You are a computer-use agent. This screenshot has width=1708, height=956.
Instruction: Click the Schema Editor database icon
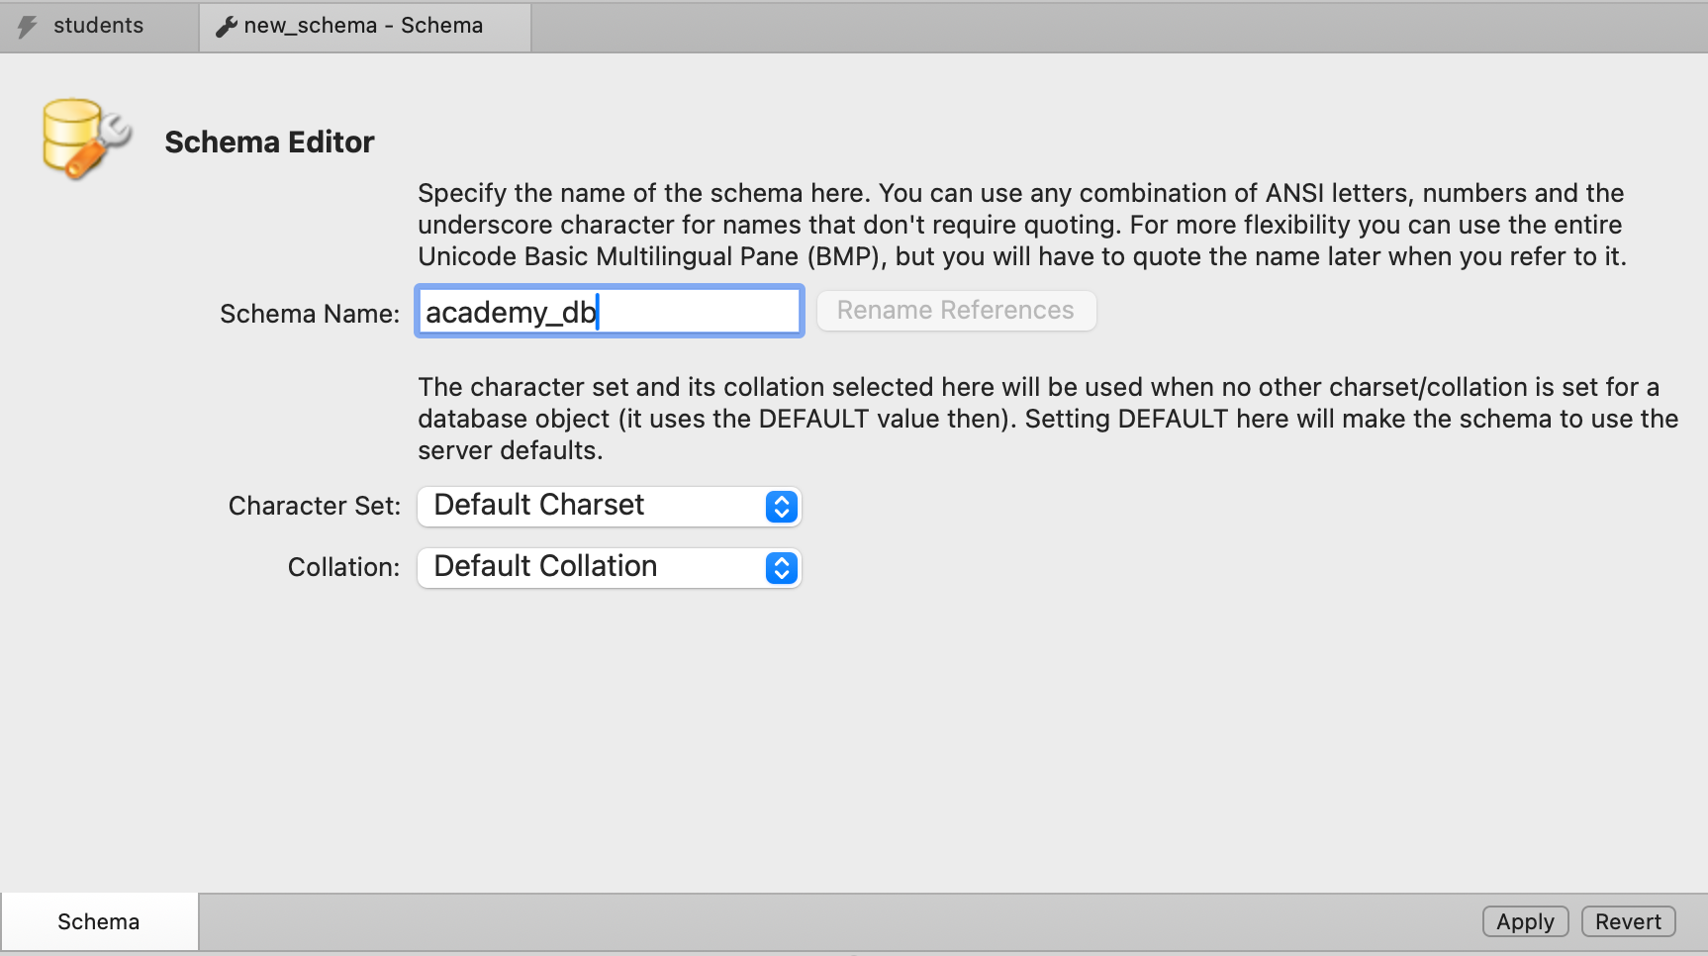point(85,139)
